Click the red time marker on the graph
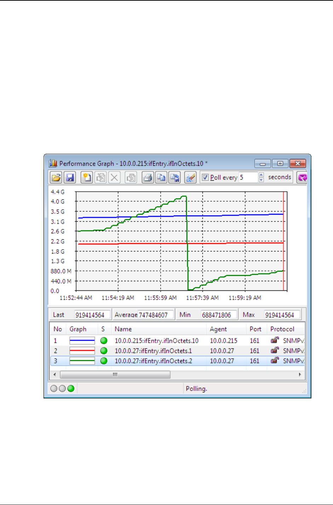 pyautogui.click(x=283, y=241)
